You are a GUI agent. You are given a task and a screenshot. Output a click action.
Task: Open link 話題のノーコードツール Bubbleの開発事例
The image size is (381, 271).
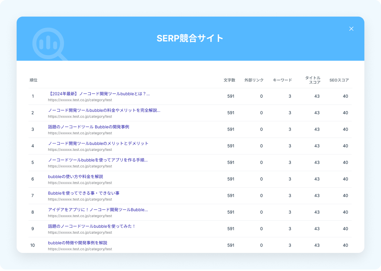88,127
